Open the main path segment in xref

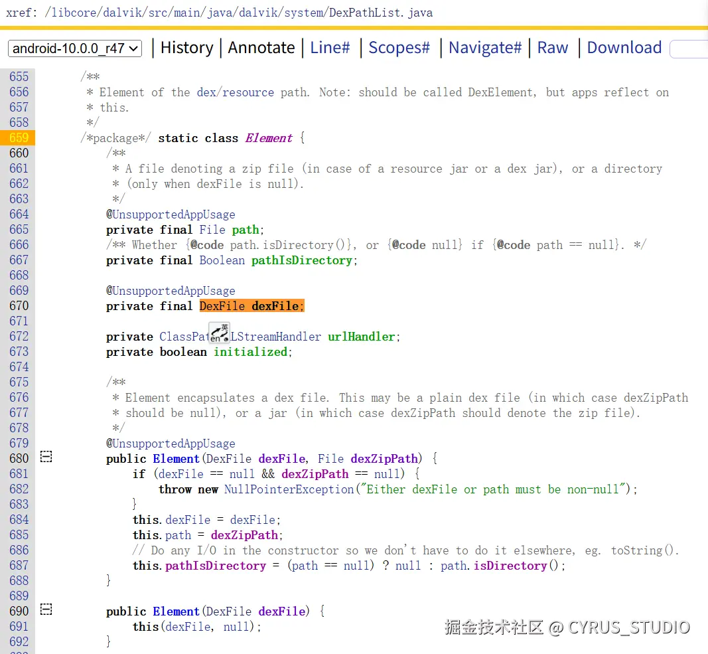tap(188, 13)
